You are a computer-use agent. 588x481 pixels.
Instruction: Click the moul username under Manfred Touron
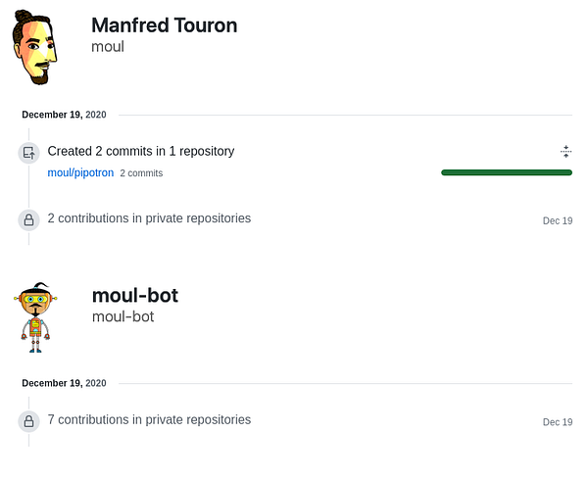click(107, 46)
